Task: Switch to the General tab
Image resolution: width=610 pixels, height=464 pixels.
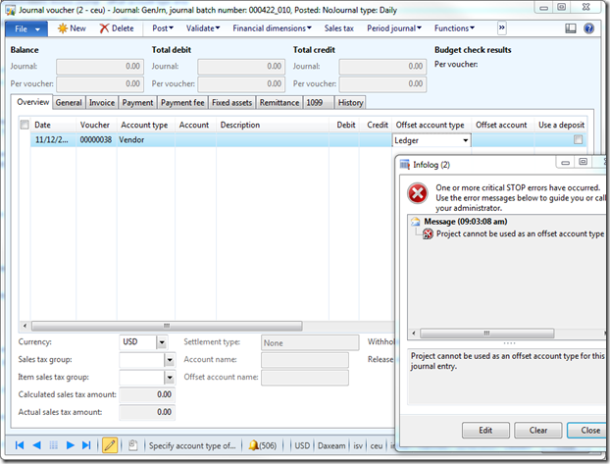Action: click(69, 103)
